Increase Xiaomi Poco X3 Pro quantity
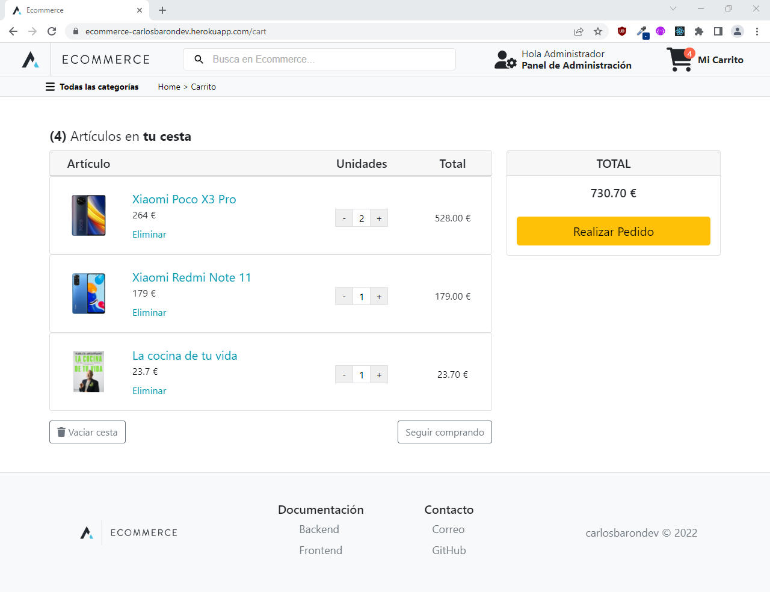Image resolution: width=770 pixels, height=592 pixels. point(379,218)
